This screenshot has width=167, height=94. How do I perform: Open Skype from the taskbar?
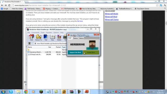(11, 92)
